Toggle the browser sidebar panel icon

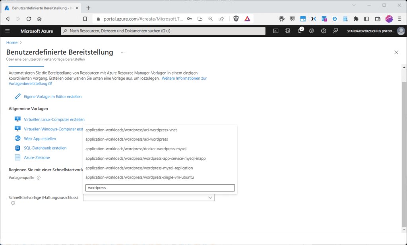click(x=366, y=19)
